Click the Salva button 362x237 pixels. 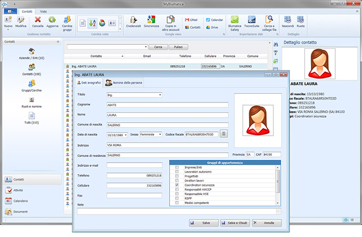(x=203, y=223)
